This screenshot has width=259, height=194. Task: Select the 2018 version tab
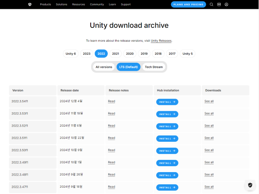coord(158,53)
